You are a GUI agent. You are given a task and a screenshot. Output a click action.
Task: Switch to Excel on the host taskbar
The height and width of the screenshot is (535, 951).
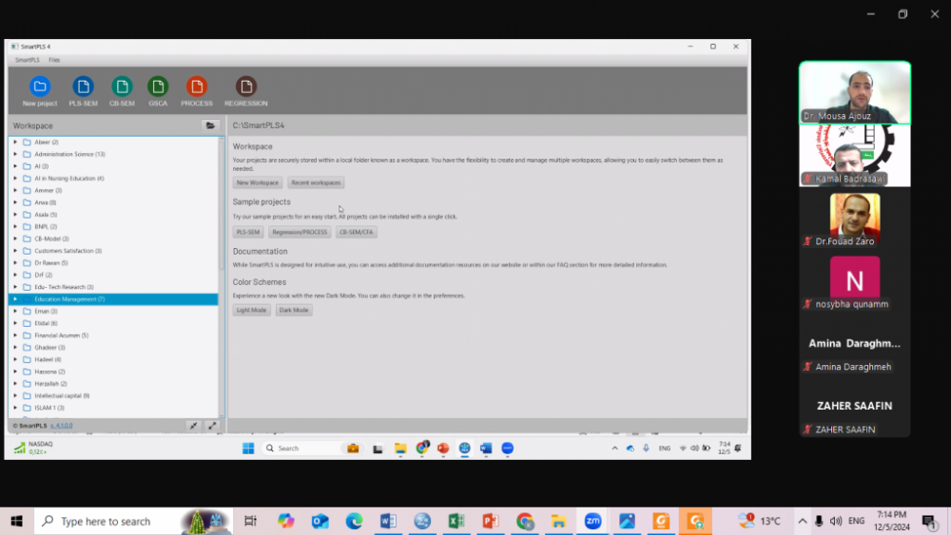pos(456,521)
